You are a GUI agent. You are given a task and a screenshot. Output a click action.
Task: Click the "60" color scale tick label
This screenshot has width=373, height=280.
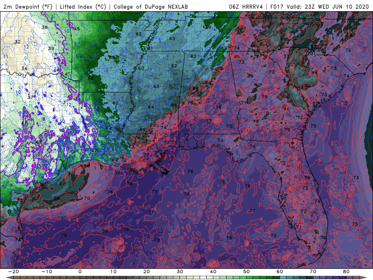tap(280, 272)
